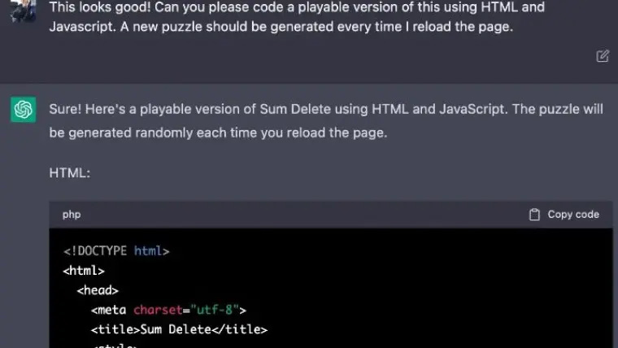Click the ChatGPT logo avatar
This screenshot has height=348, width=618.
pyautogui.click(x=23, y=110)
